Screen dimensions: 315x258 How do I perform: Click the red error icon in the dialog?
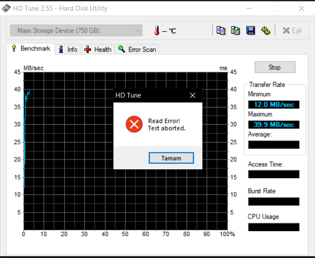click(x=134, y=124)
